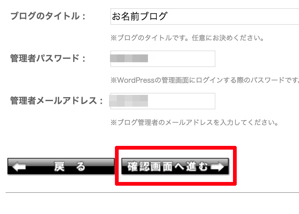This screenshot has width=299, height=214.
Task: Focus the 管理者パスワード input field
Action: (x=163, y=59)
